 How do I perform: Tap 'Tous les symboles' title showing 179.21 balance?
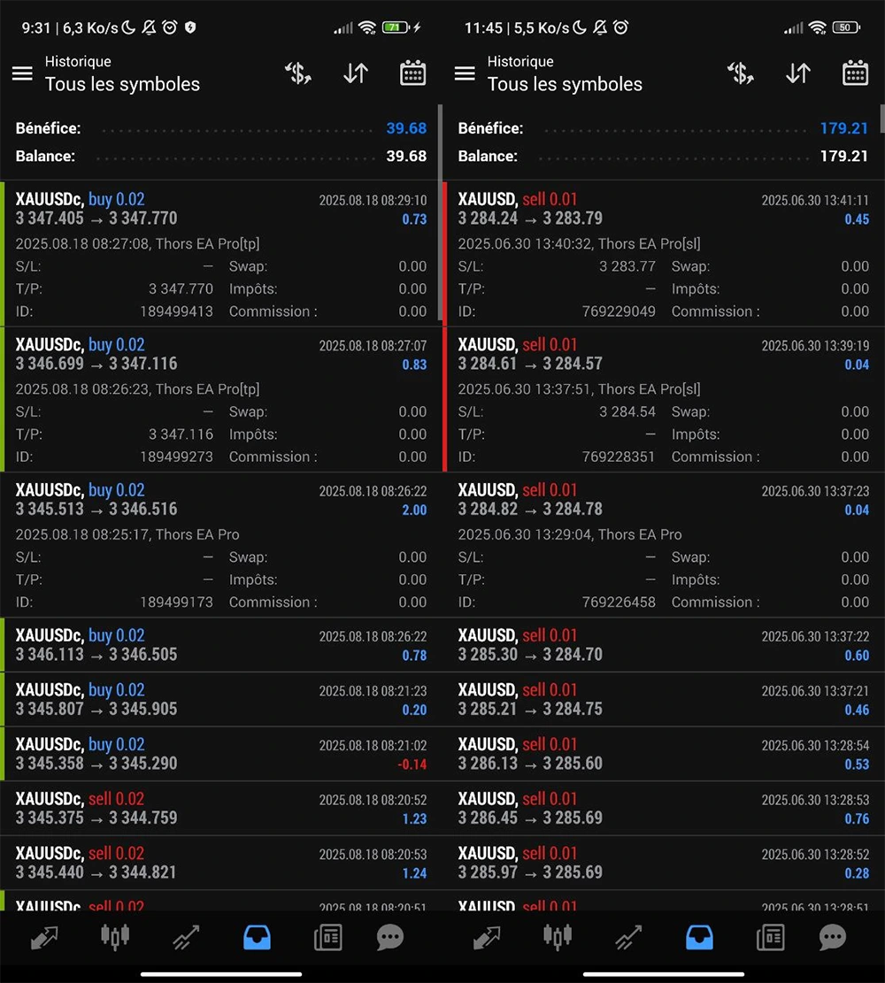[x=565, y=84]
